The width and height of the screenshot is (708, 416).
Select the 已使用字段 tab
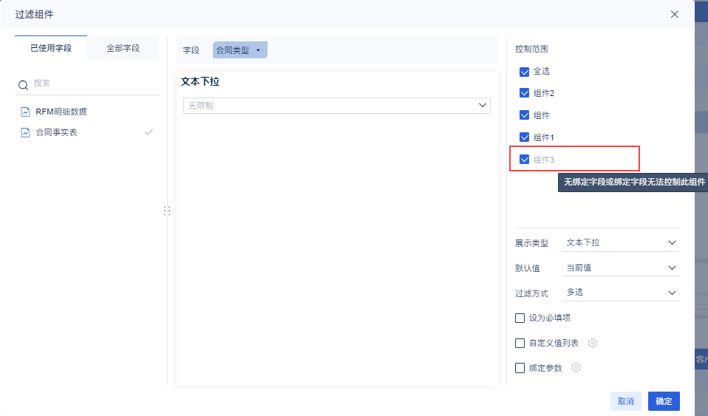point(51,48)
